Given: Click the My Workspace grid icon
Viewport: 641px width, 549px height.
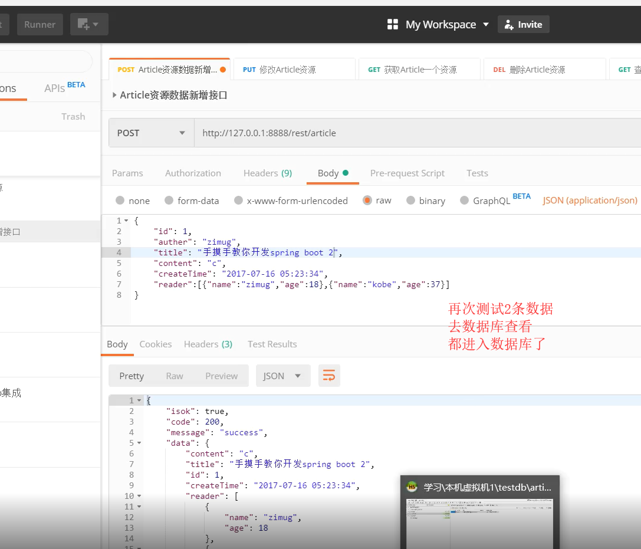Looking at the screenshot, I should 393,25.
